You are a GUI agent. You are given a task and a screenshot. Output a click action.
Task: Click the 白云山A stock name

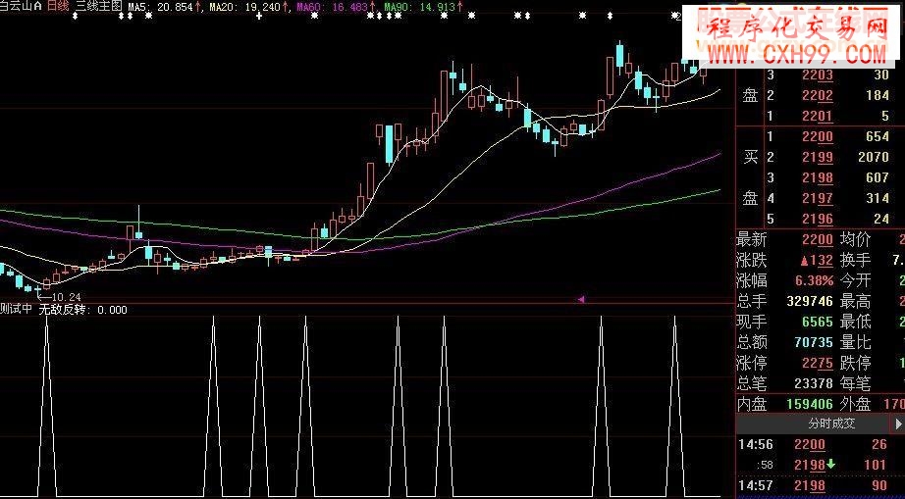[x=21, y=6]
